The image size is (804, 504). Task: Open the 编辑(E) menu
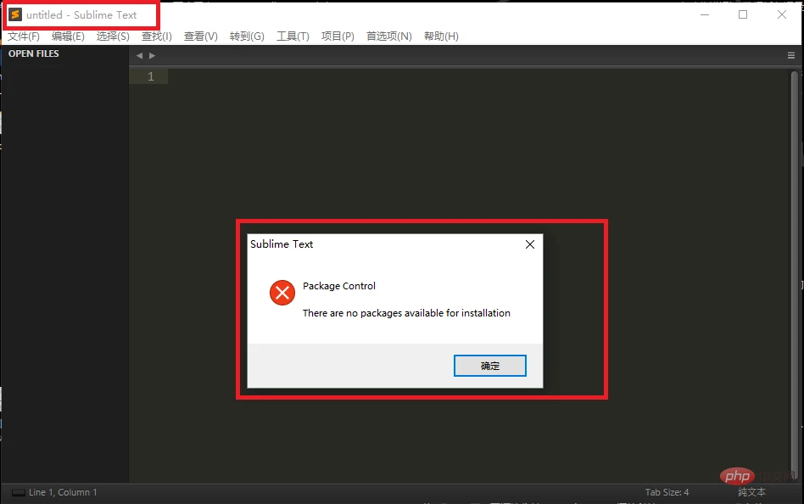click(68, 36)
